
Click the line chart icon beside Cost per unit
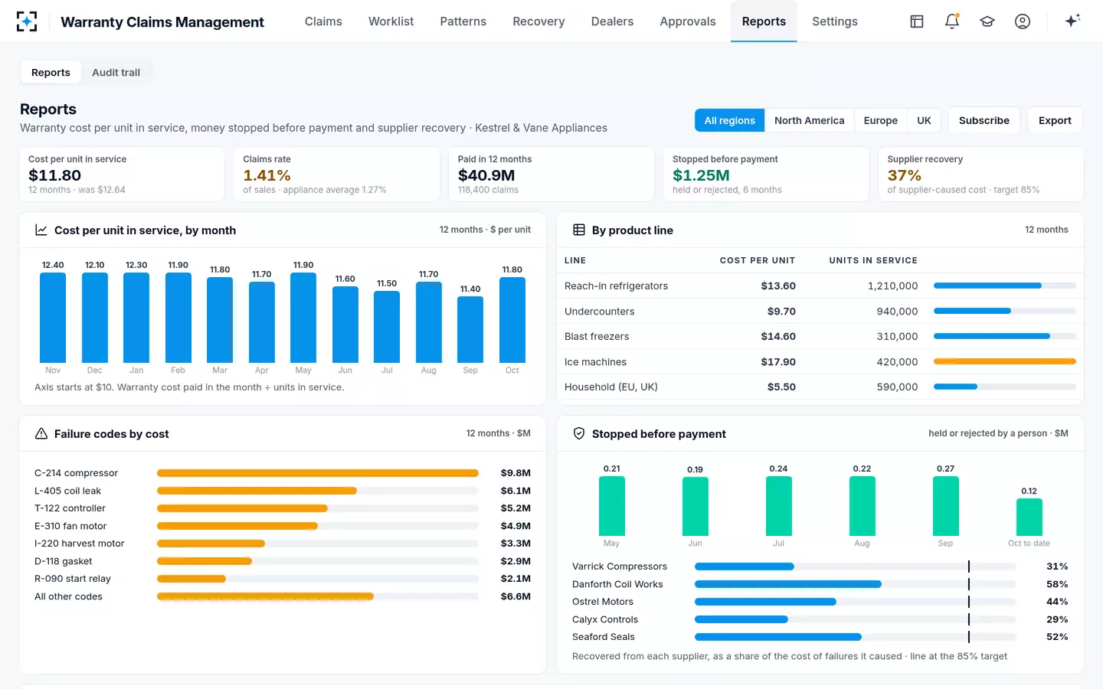coord(41,230)
